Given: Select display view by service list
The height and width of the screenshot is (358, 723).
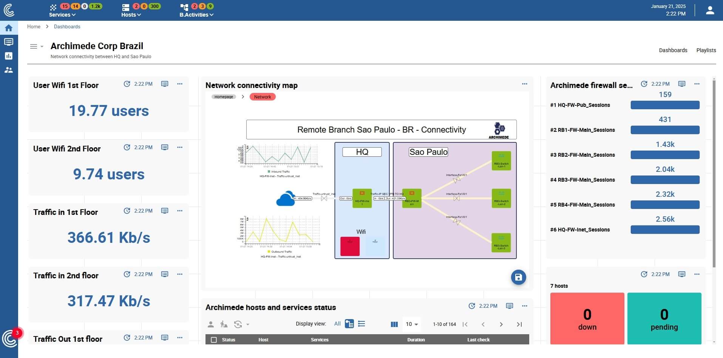Looking at the screenshot, I should pyautogui.click(x=361, y=324).
